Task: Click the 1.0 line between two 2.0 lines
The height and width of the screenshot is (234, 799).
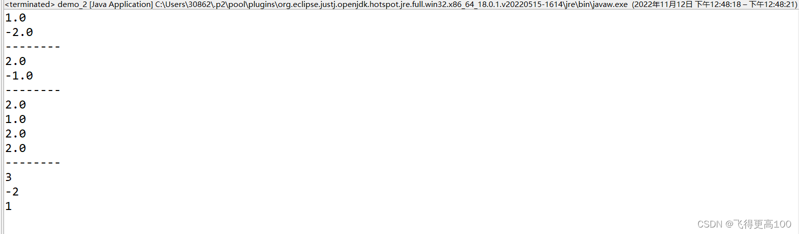Action: pos(16,119)
